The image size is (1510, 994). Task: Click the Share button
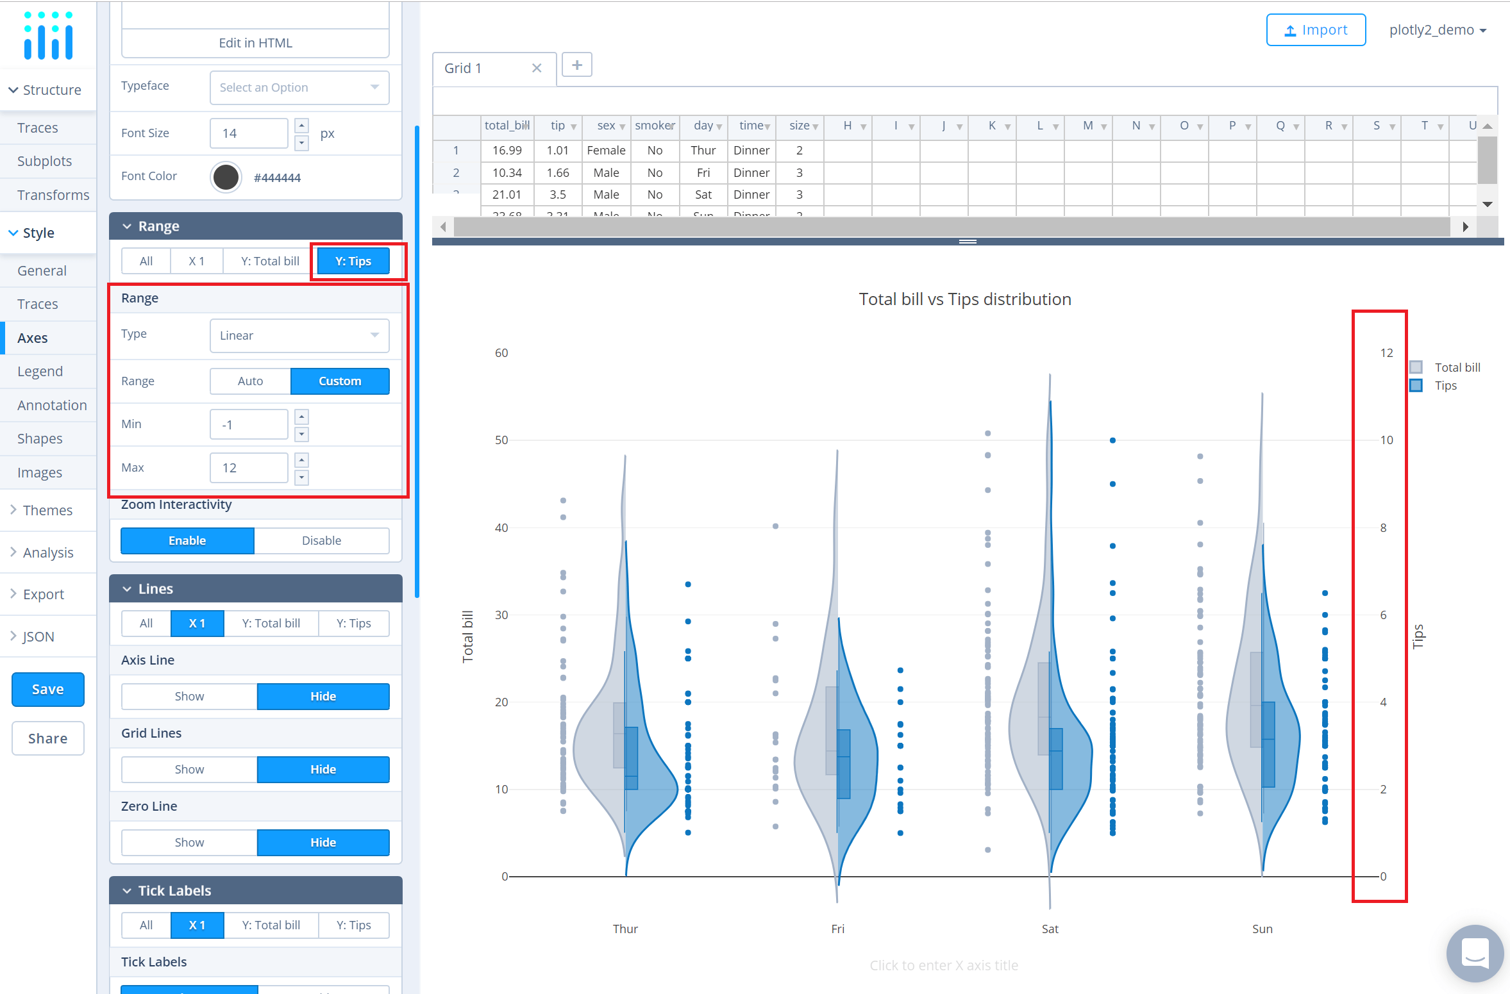(47, 738)
